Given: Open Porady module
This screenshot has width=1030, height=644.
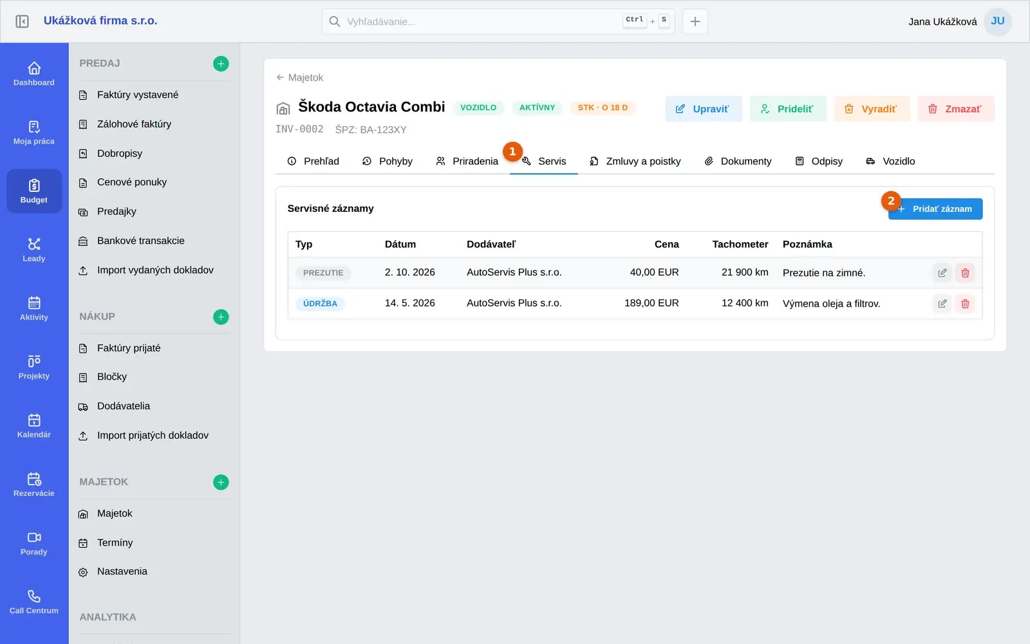Looking at the screenshot, I should [34, 543].
